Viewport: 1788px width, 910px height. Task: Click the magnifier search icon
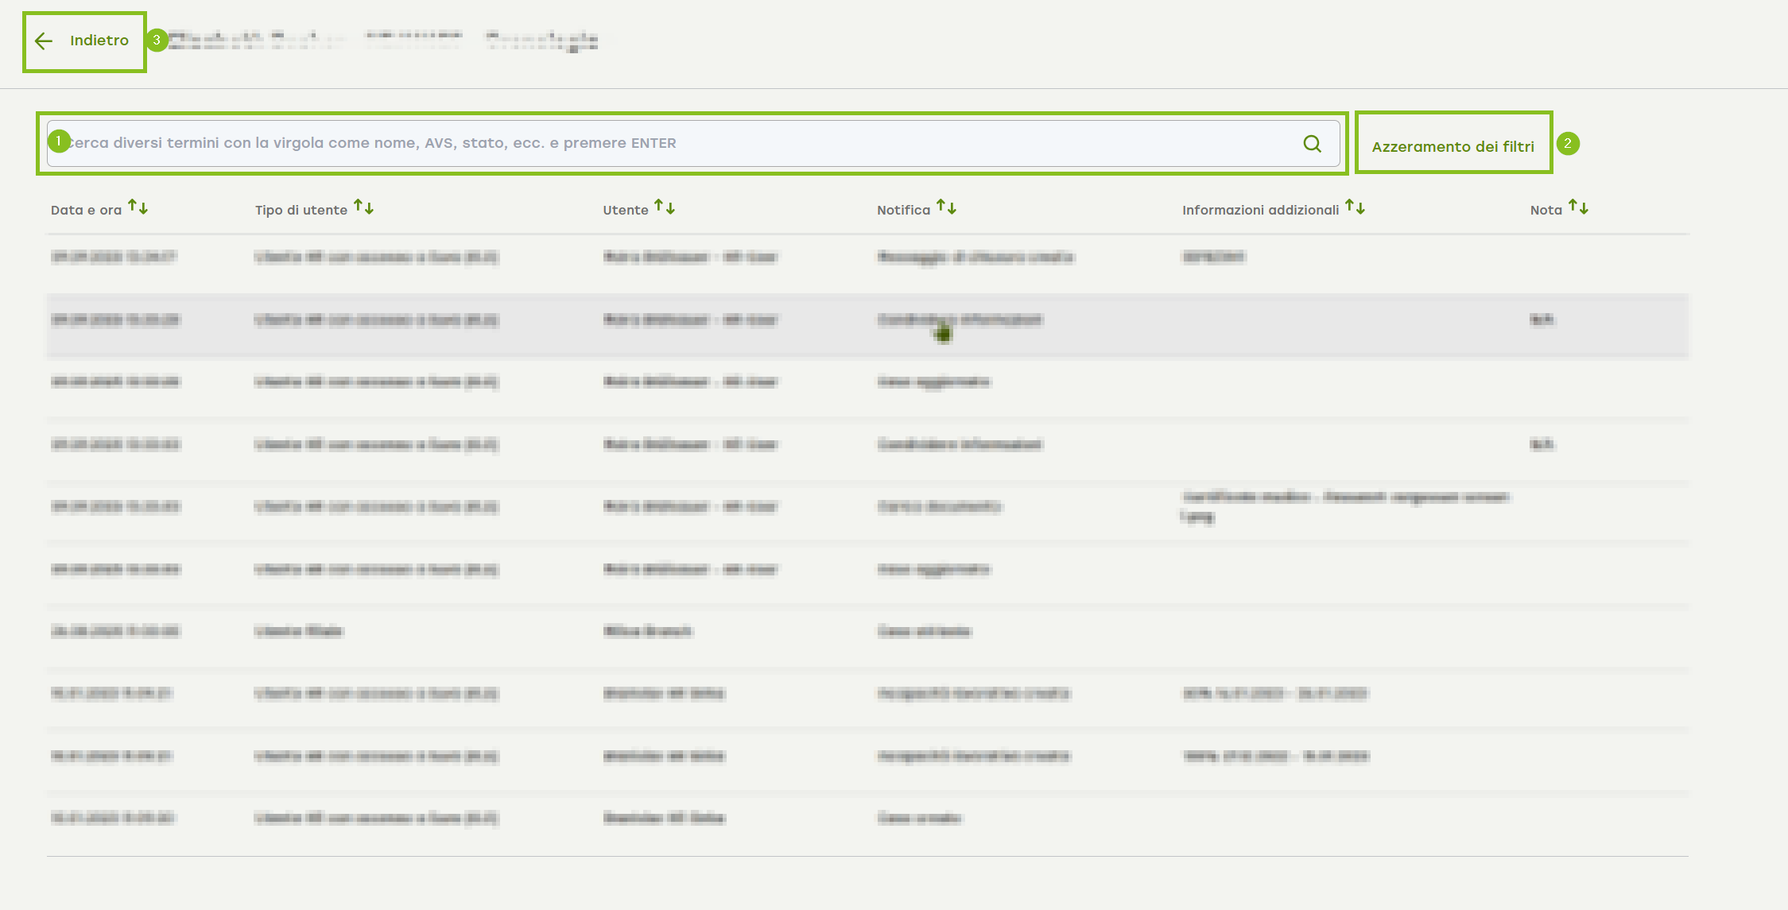coord(1312,144)
